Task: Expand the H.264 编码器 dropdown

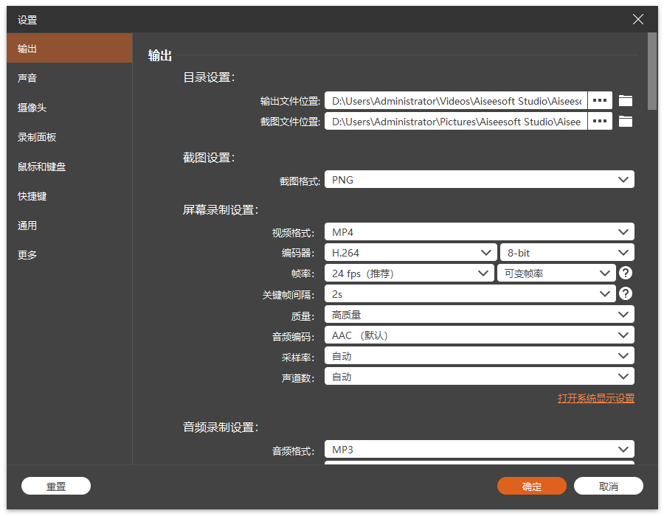Action: click(x=409, y=253)
